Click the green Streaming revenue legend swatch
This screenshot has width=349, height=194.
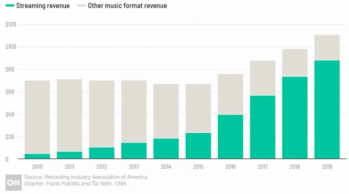click(x=10, y=5)
